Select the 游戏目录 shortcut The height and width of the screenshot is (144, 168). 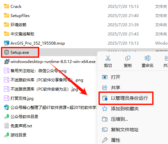pyautogui.click(x=18, y=135)
